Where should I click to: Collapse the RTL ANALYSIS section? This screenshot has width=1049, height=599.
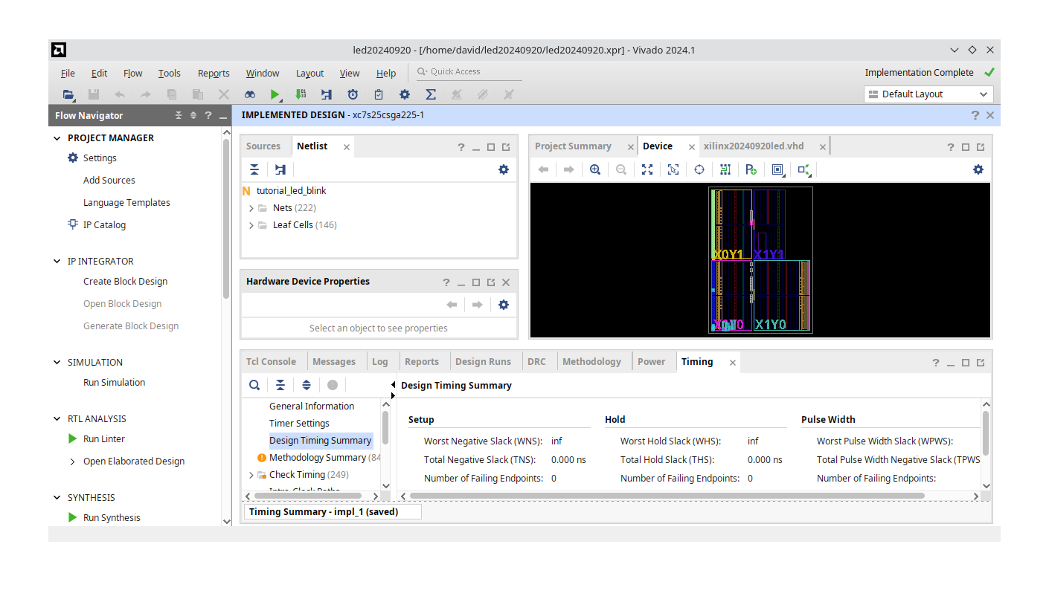point(57,418)
